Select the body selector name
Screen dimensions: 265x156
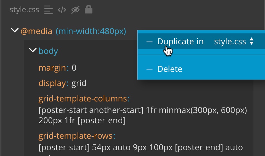click(x=48, y=51)
